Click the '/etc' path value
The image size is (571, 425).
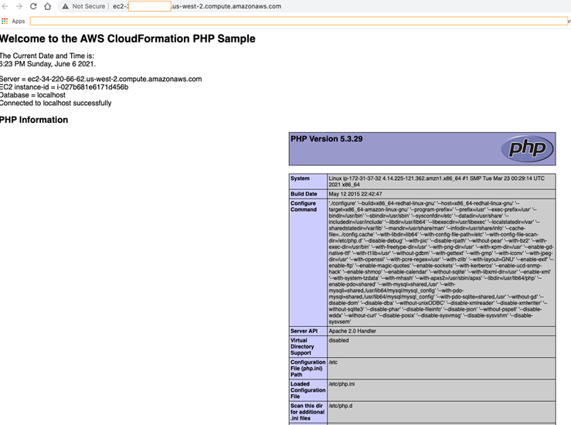333,362
